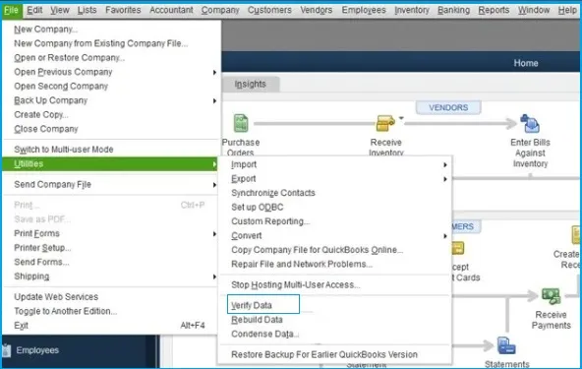Open the Reports menu
The image size is (582, 369).
point(494,10)
